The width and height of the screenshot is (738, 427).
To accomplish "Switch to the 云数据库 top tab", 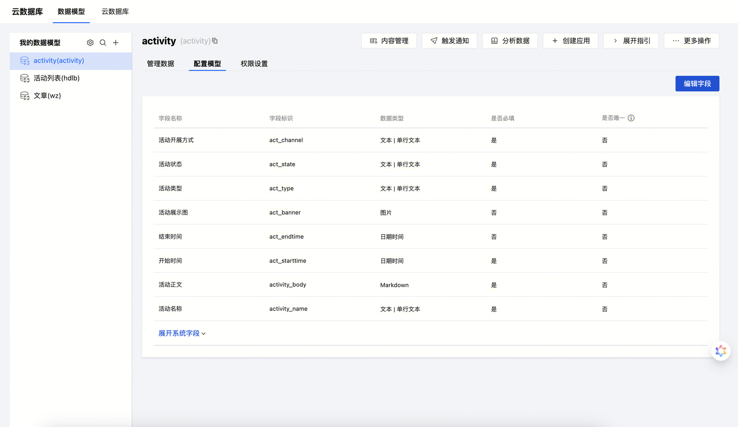I will pos(115,11).
